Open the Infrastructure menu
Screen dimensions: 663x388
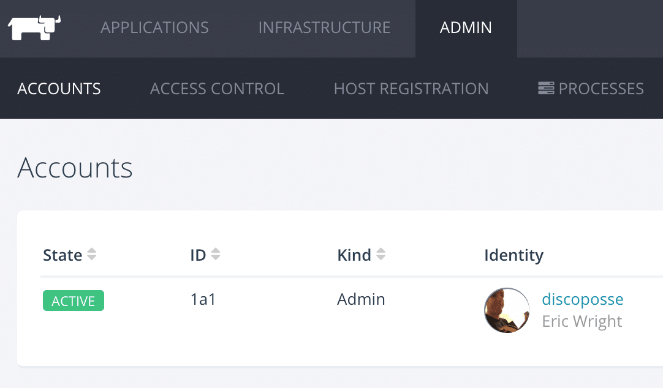[324, 28]
